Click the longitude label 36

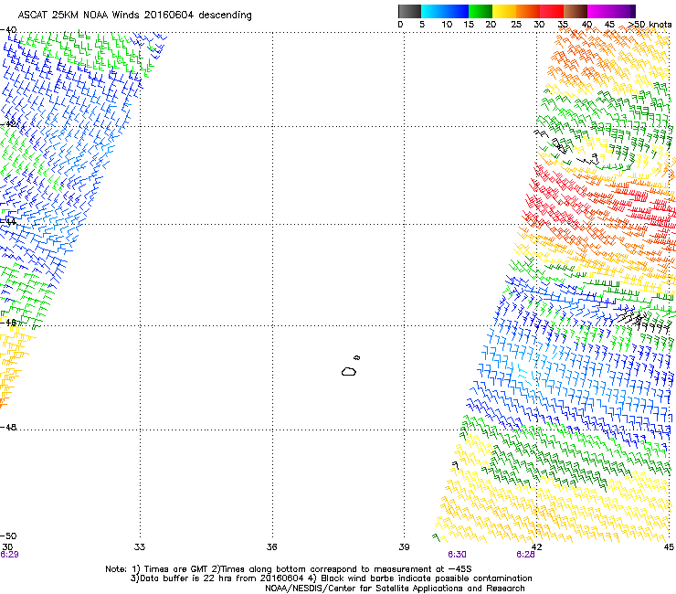(271, 547)
